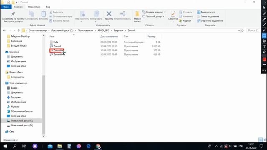This screenshot has width=267, height=150.
Task: Click the refresh button beside address bar
Action: 242,30
